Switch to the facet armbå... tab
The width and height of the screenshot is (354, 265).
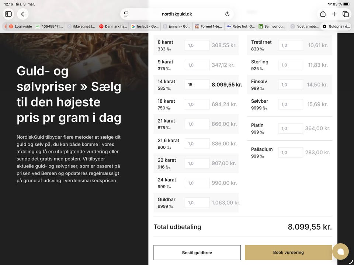(304, 26)
